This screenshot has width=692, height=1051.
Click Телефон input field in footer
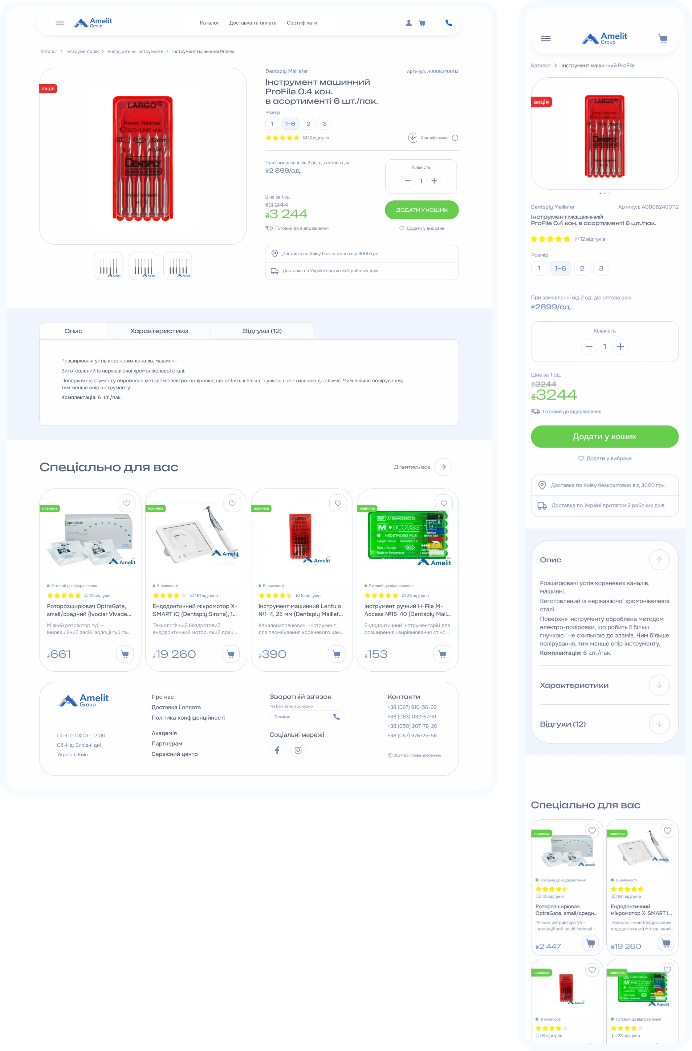point(307,717)
